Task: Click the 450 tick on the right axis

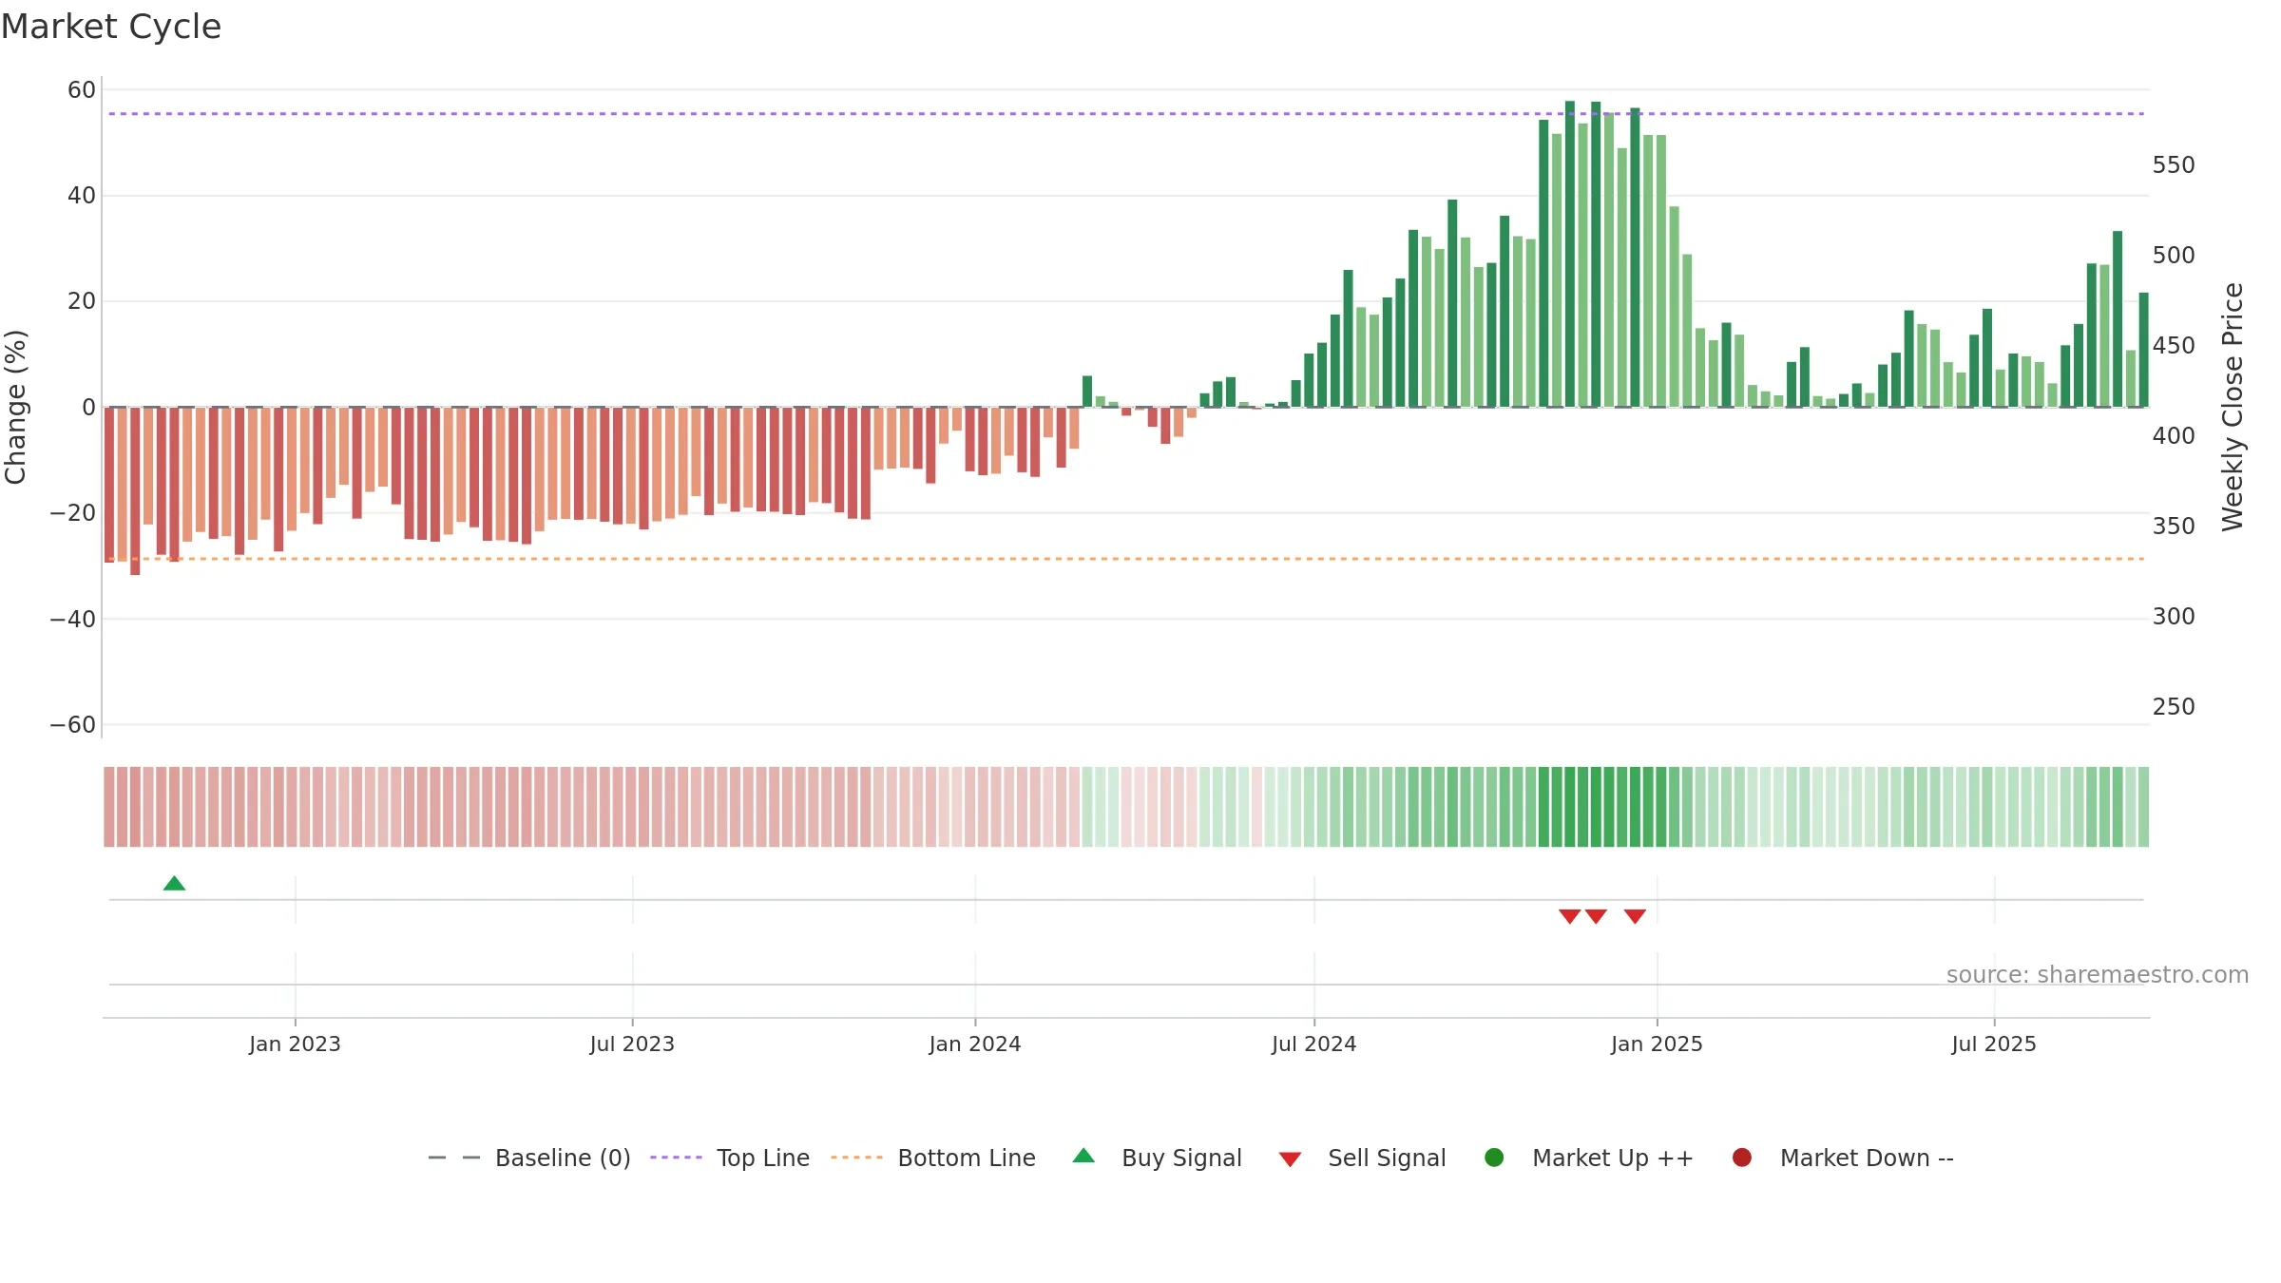Action: coord(2174,346)
